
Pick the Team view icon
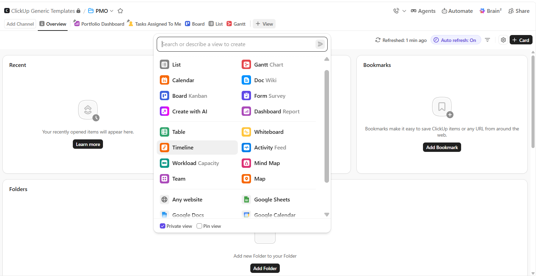click(x=164, y=179)
